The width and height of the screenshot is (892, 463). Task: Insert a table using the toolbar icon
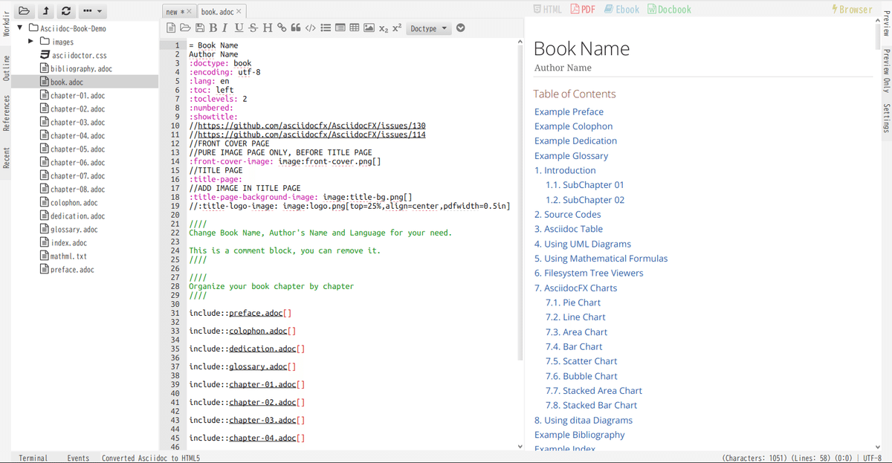pos(355,27)
